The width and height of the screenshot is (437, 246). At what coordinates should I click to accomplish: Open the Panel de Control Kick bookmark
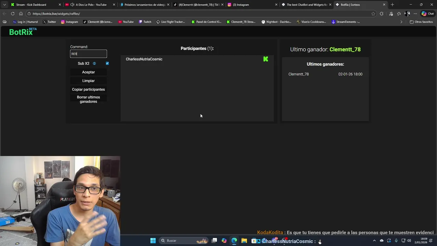tap(206, 22)
